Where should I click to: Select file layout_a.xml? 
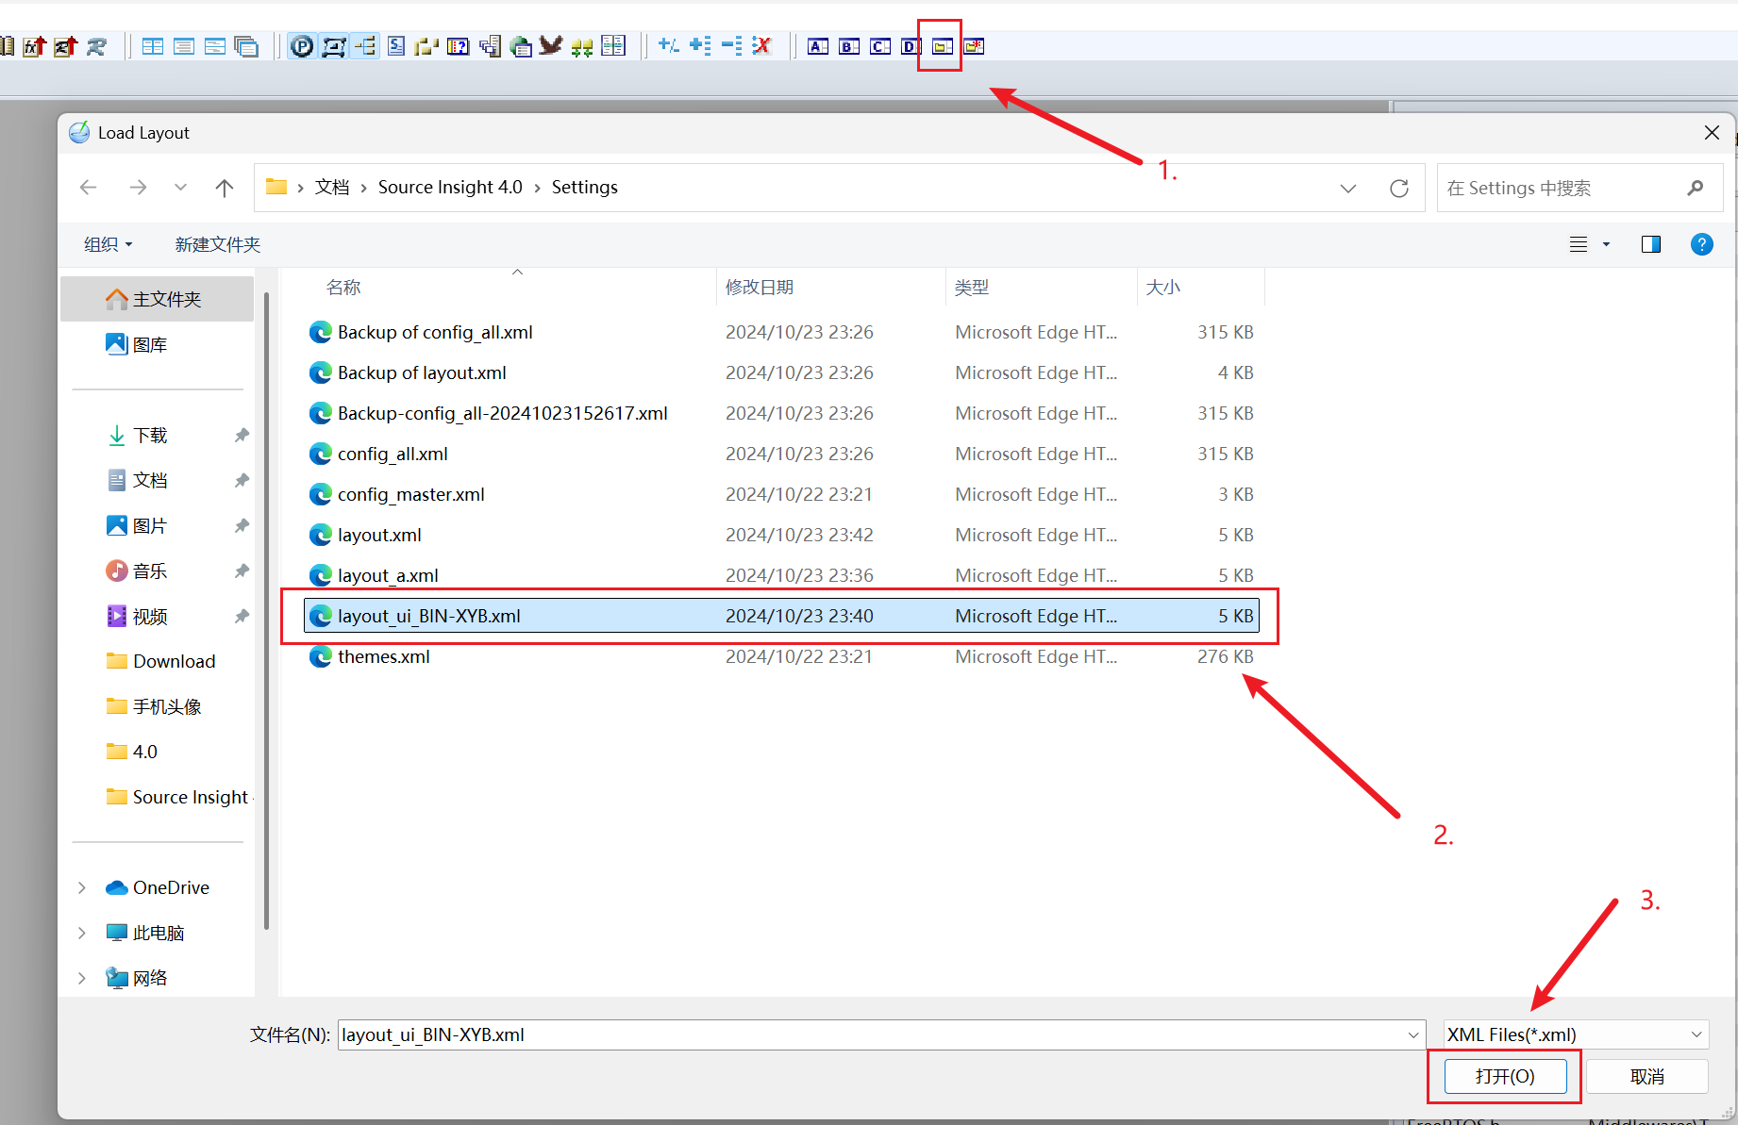coord(781,575)
